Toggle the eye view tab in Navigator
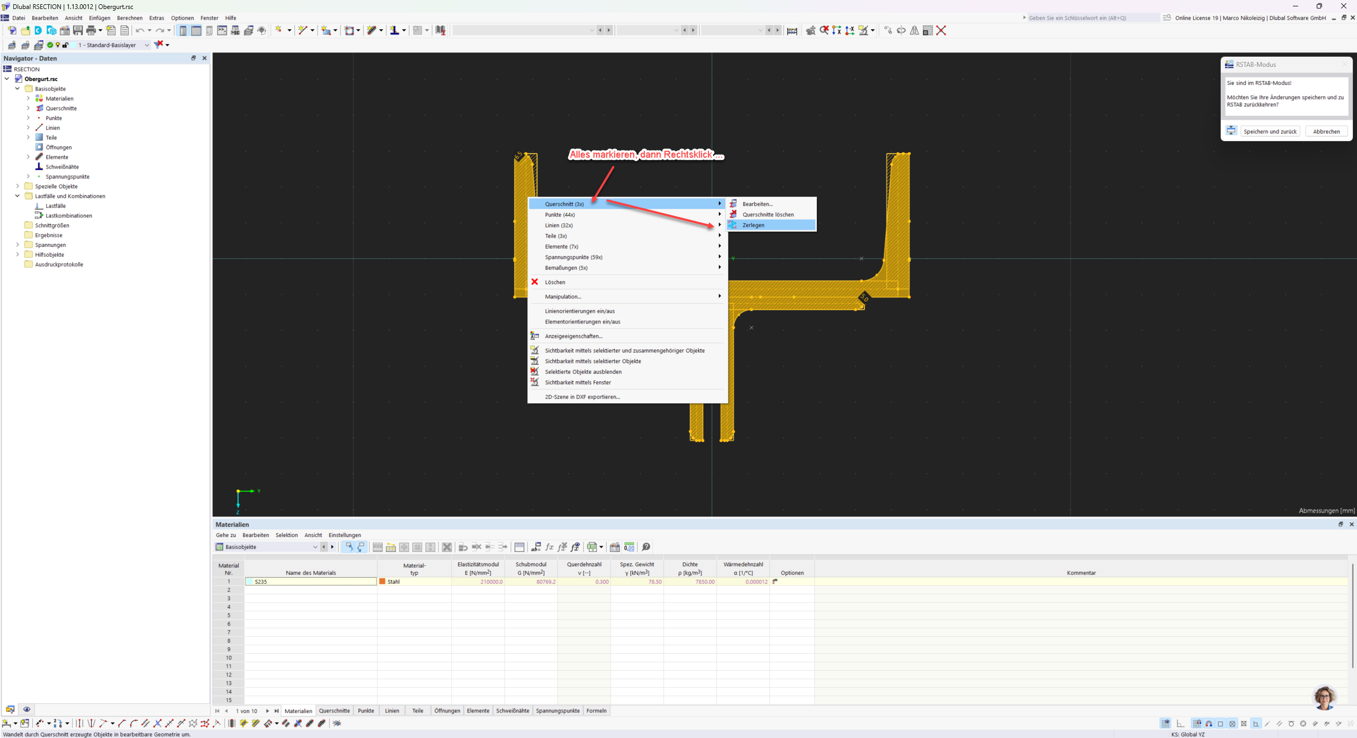The height and width of the screenshot is (738, 1357). pos(27,709)
